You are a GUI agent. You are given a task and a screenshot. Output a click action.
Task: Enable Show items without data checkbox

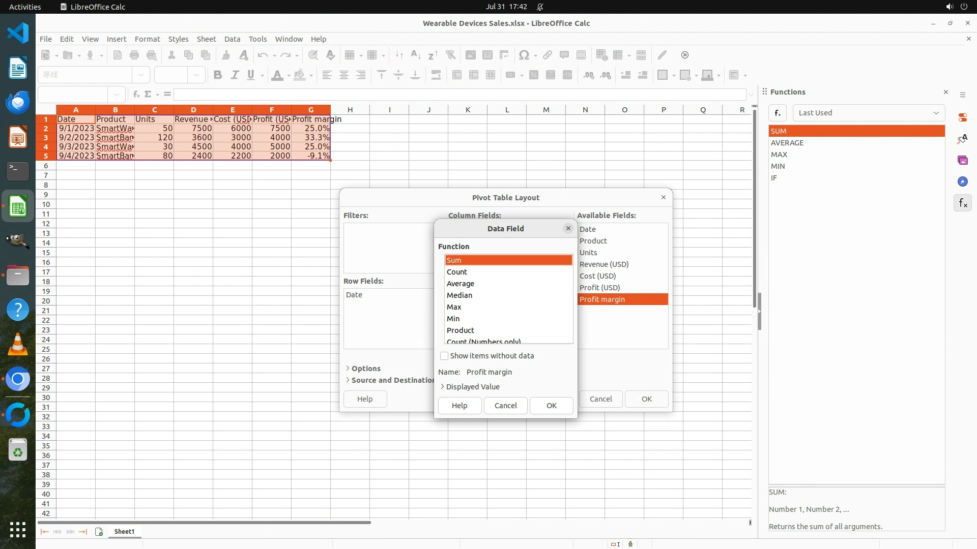[x=444, y=356]
